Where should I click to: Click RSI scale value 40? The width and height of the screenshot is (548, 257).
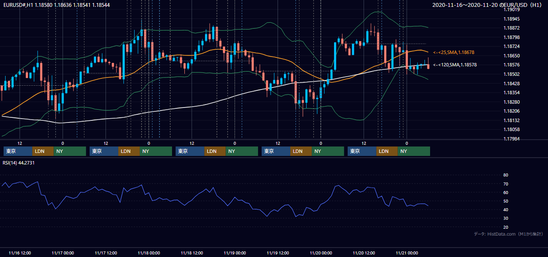pyautogui.click(x=506, y=209)
